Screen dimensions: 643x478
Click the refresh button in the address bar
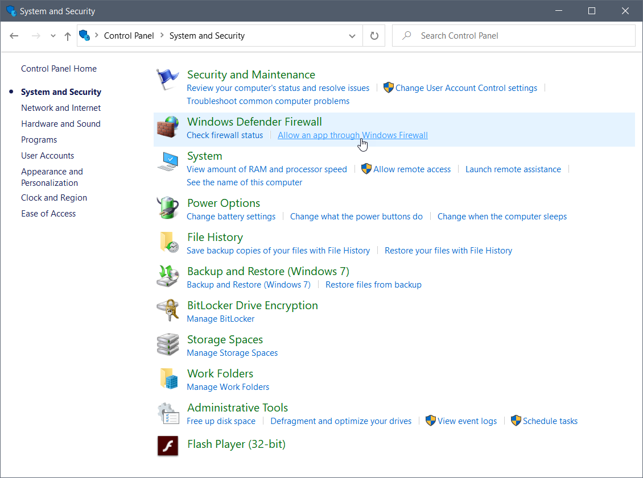point(374,35)
